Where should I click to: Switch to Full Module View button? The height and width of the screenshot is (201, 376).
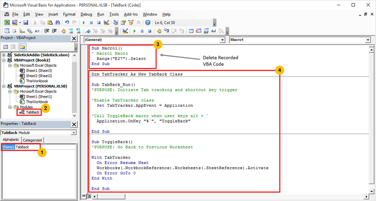(89, 196)
